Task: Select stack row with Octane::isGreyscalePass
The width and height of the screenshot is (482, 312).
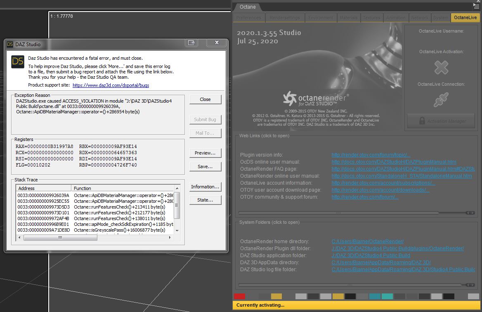Action: pyautogui.click(x=95, y=230)
